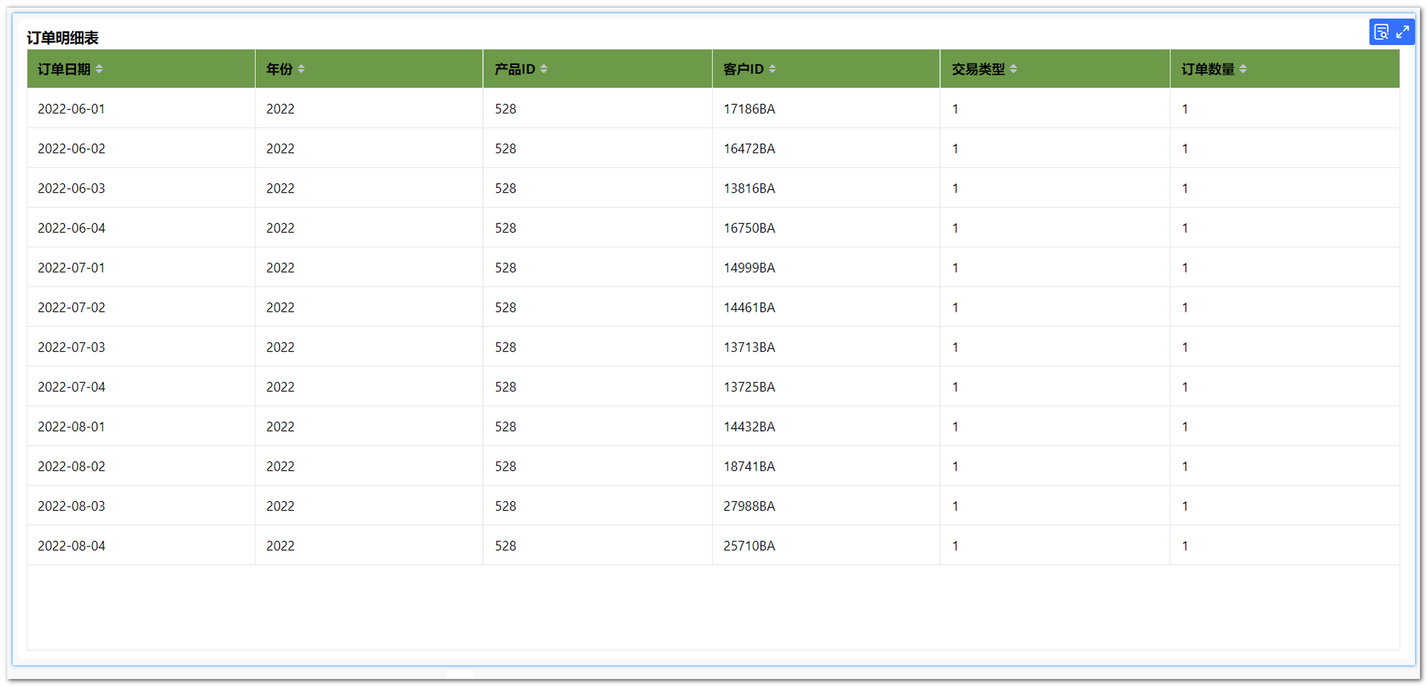
Task: Sort by the 交易类型 column arrows
Action: tap(1013, 69)
